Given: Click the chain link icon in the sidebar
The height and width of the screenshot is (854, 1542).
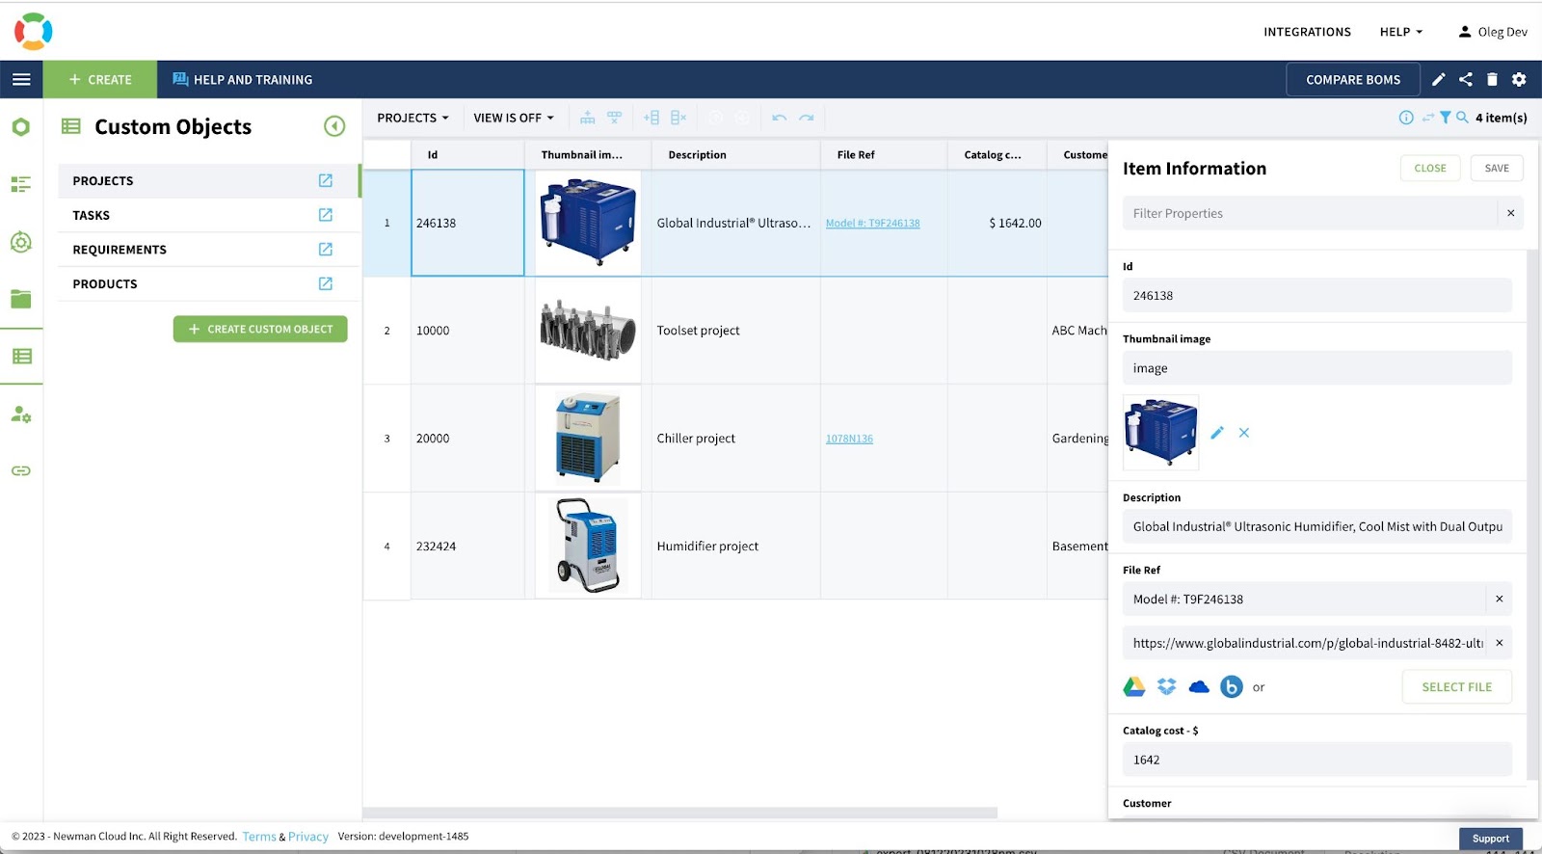Looking at the screenshot, I should coord(21,470).
